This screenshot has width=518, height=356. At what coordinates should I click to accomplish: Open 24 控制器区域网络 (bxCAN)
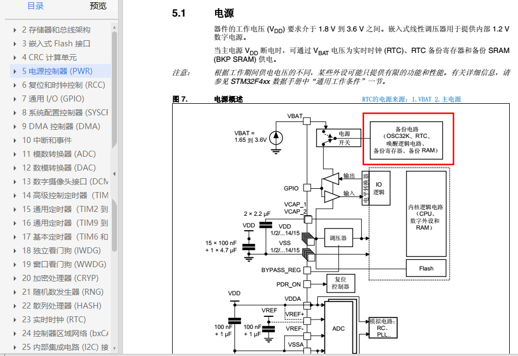coord(65,333)
